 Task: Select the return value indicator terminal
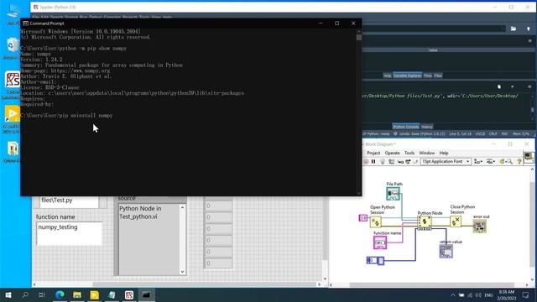446,252
